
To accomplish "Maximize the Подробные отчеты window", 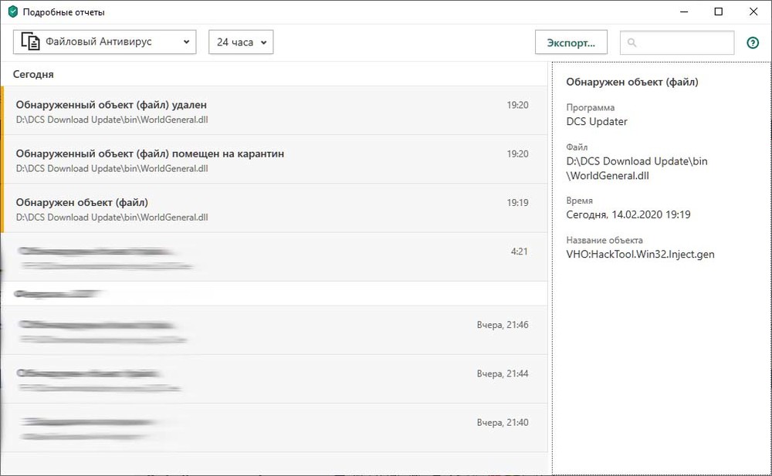I will 719,12.
